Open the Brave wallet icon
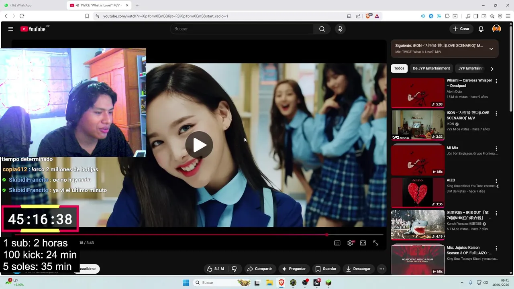This screenshot has width=514, height=289. coord(484,16)
